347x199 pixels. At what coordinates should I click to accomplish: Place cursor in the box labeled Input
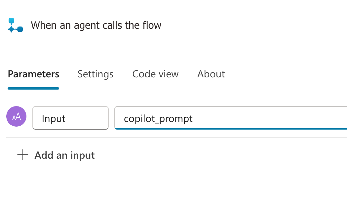click(70, 118)
